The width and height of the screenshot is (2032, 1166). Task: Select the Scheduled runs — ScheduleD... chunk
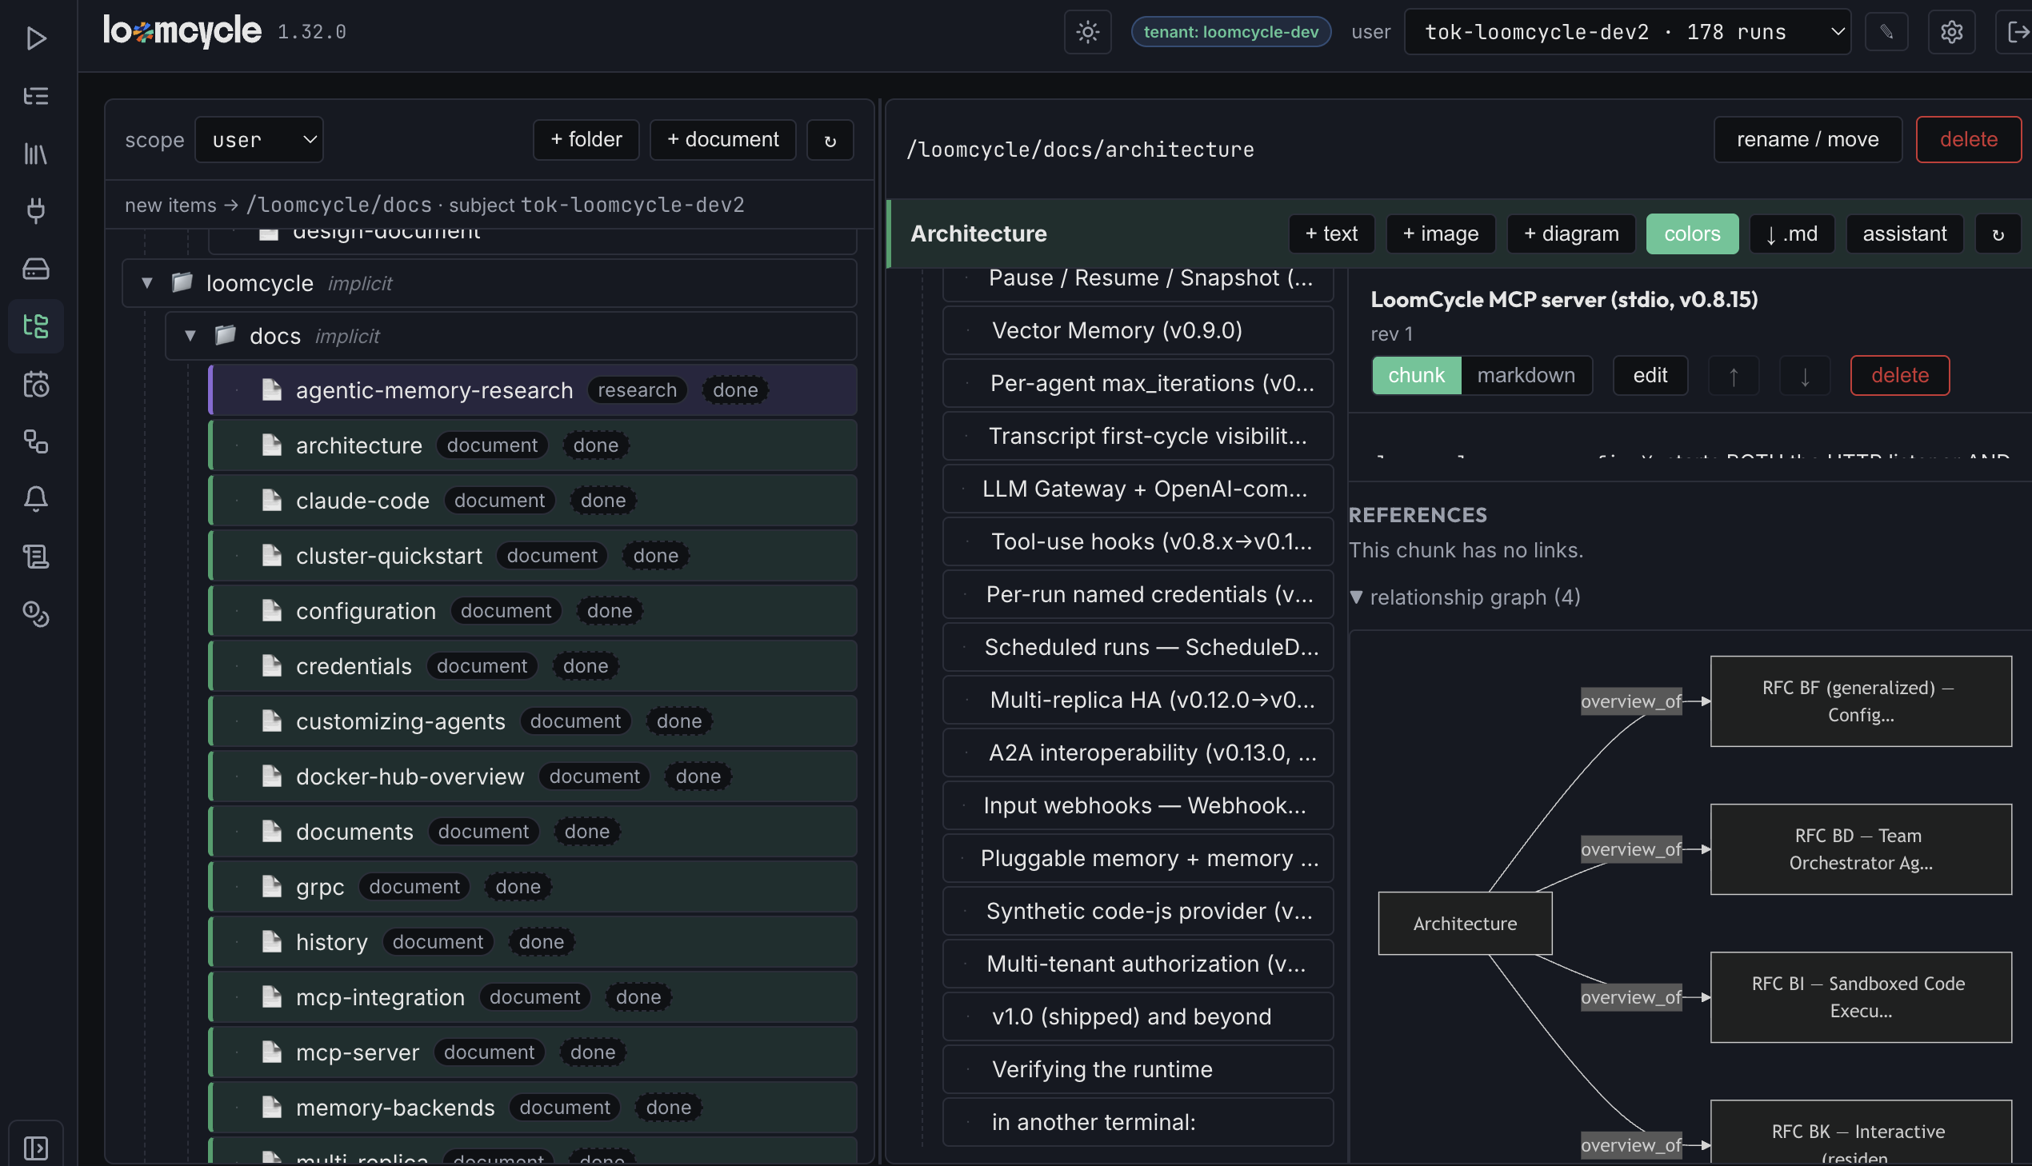(1138, 647)
